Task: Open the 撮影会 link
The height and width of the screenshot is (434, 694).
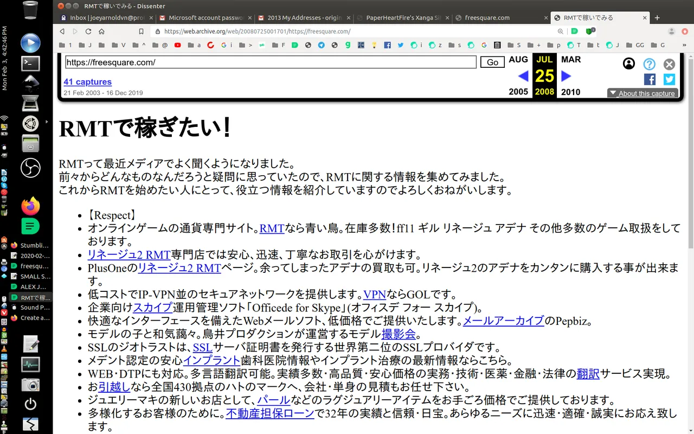Action: [399, 334]
